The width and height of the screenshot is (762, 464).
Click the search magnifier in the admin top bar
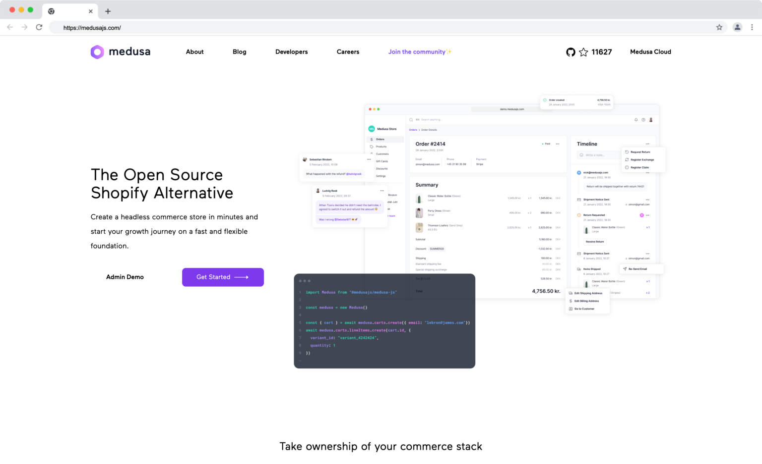411,119
